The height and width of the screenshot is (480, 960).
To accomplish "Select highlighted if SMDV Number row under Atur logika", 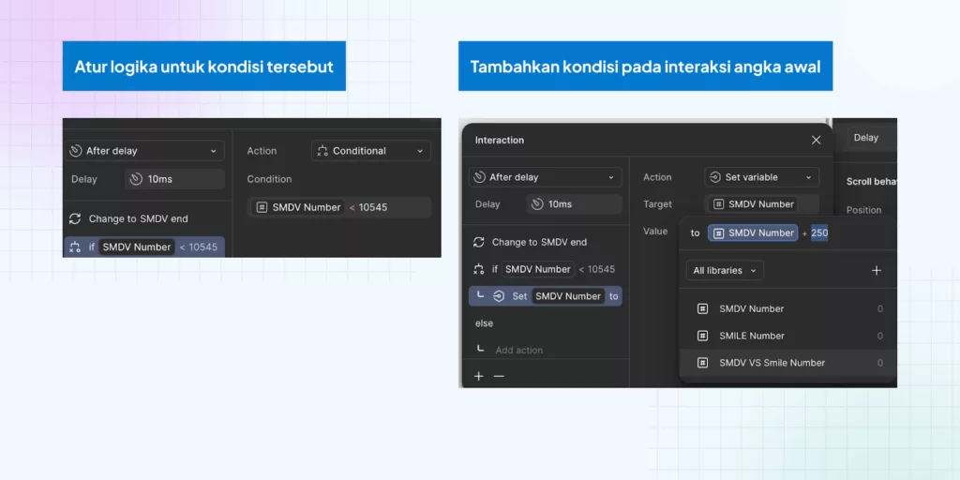I will pos(144,247).
